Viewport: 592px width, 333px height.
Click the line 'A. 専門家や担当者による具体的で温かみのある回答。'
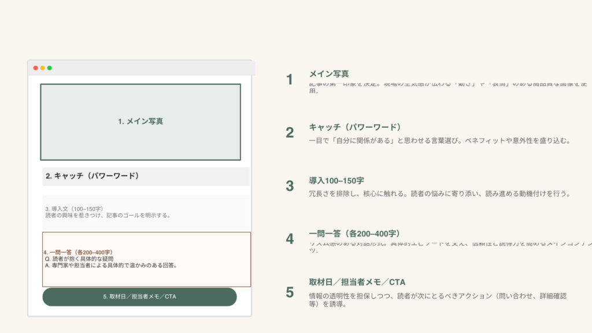pyautogui.click(x=112, y=265)
